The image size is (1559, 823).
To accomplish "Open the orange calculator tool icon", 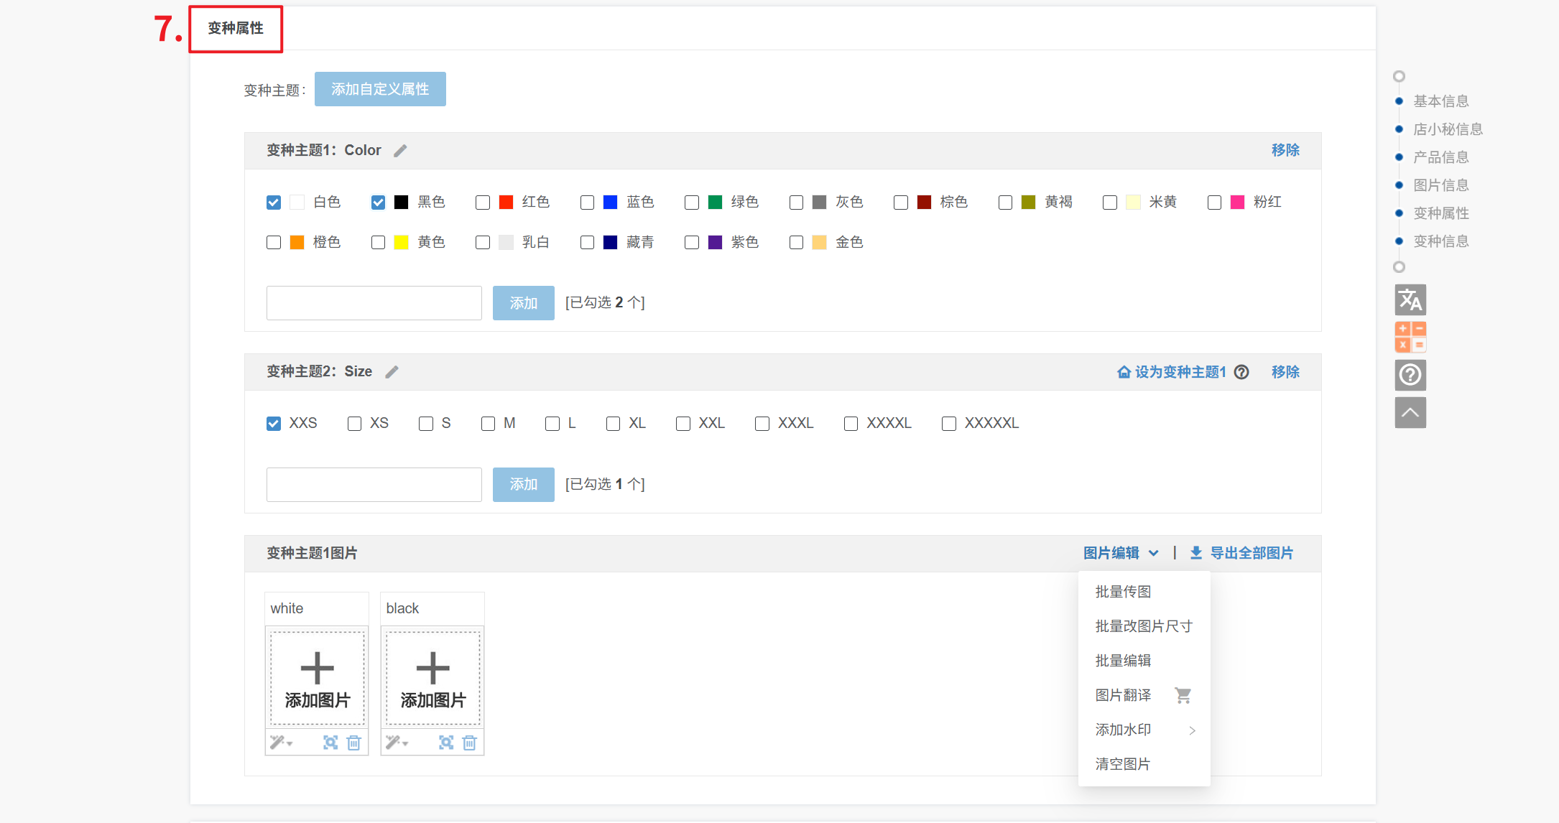I will click(1410, 337).
